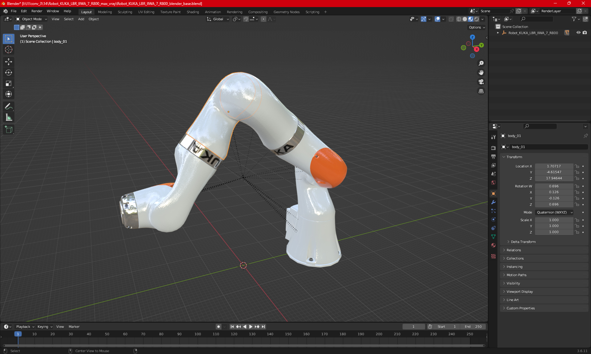Image resolution: width=591 pixels, height=354 pixels.
Task: Click the Location Z value field
Action: (554, 178)
